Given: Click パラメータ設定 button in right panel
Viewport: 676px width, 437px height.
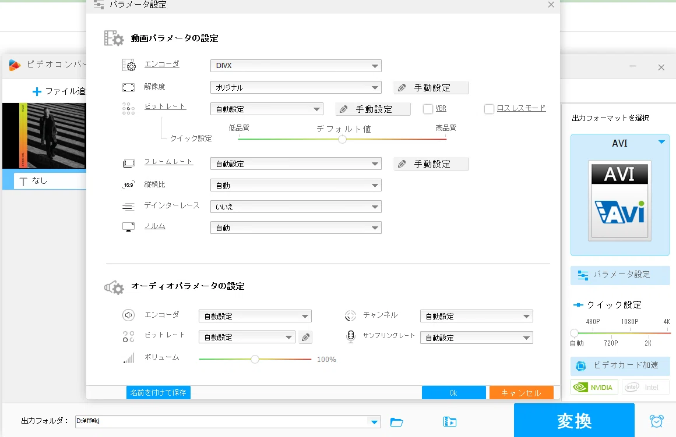Looking at the screenshot, I should pyautogui.click(x=620, y=275).
